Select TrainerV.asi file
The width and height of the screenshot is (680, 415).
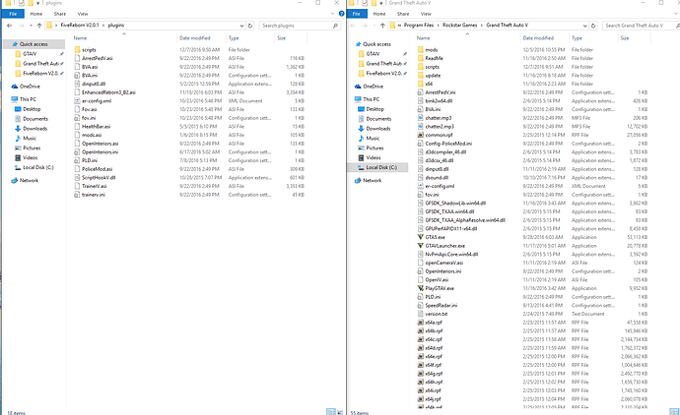click(x=94, y=186)
